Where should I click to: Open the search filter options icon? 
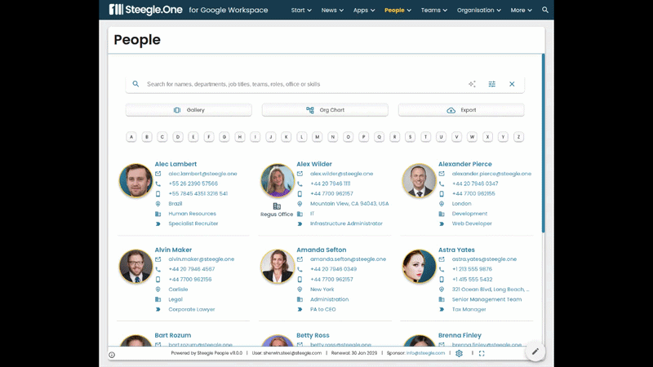tap(492, 84)
